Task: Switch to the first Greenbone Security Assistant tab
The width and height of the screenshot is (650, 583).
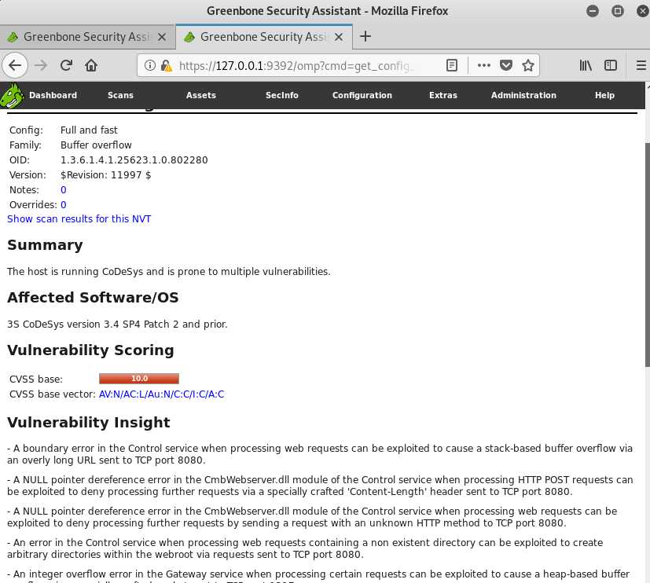Action: (x=87, y=37)
